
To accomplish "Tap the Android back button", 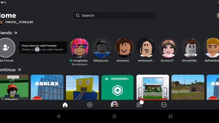I will (59, 116).
